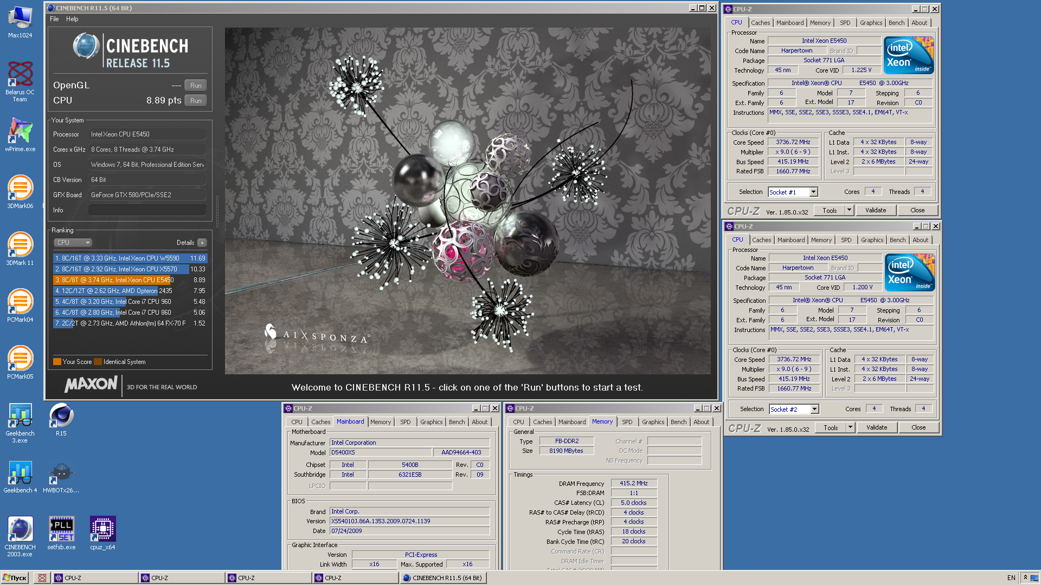This screenshot has height=585, width=1041.
Task: Click the DRAM Frequency value 415.2 MHz
Action: (633, 483)
